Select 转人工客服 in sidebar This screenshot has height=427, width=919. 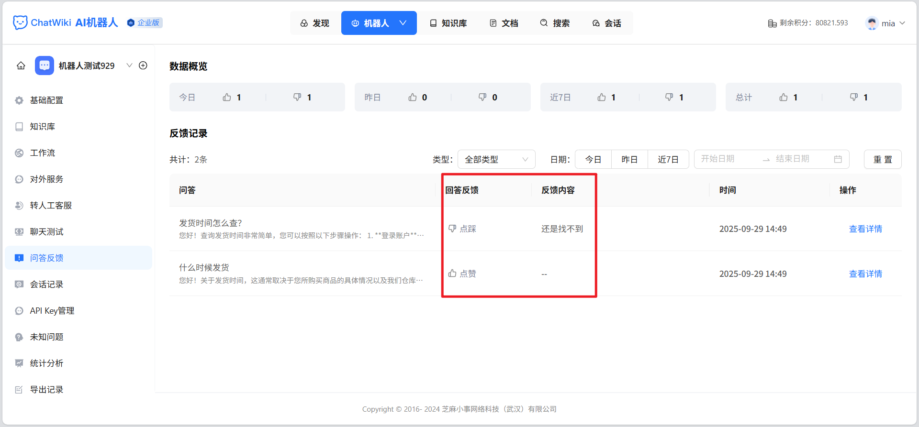(x=79, y=205)
